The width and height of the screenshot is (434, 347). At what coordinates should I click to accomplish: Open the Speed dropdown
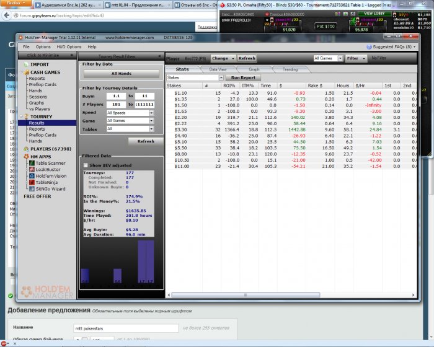tap(151, 113)
